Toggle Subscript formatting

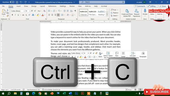26,15
